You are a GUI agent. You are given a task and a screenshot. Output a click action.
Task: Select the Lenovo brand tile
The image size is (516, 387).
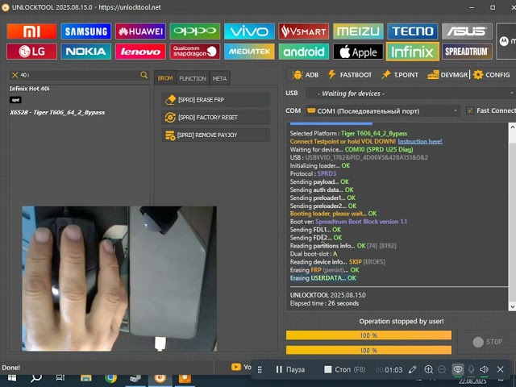point(140,52)
